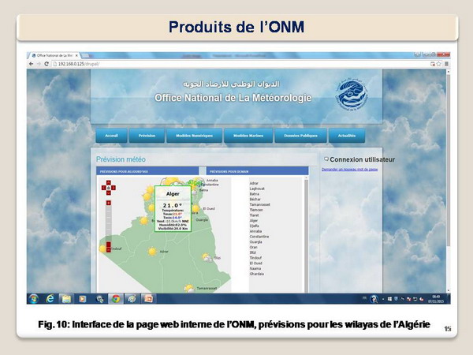Select Laghouat in the wilaya list

tap(257, 189)
